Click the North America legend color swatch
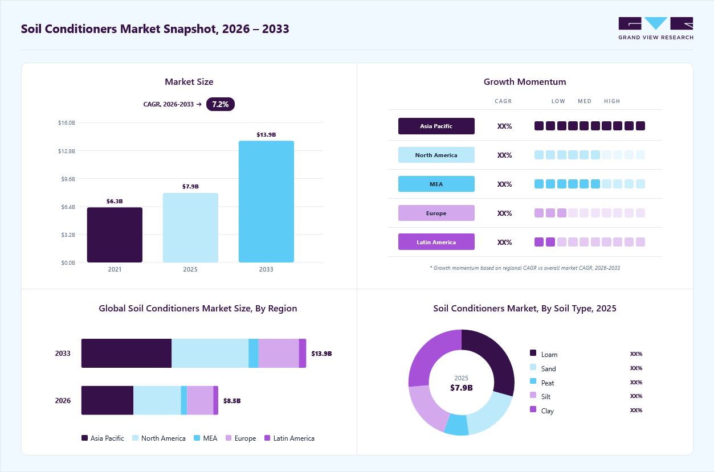The height and width of the screenshot is (472, 714). coord(136,438)
